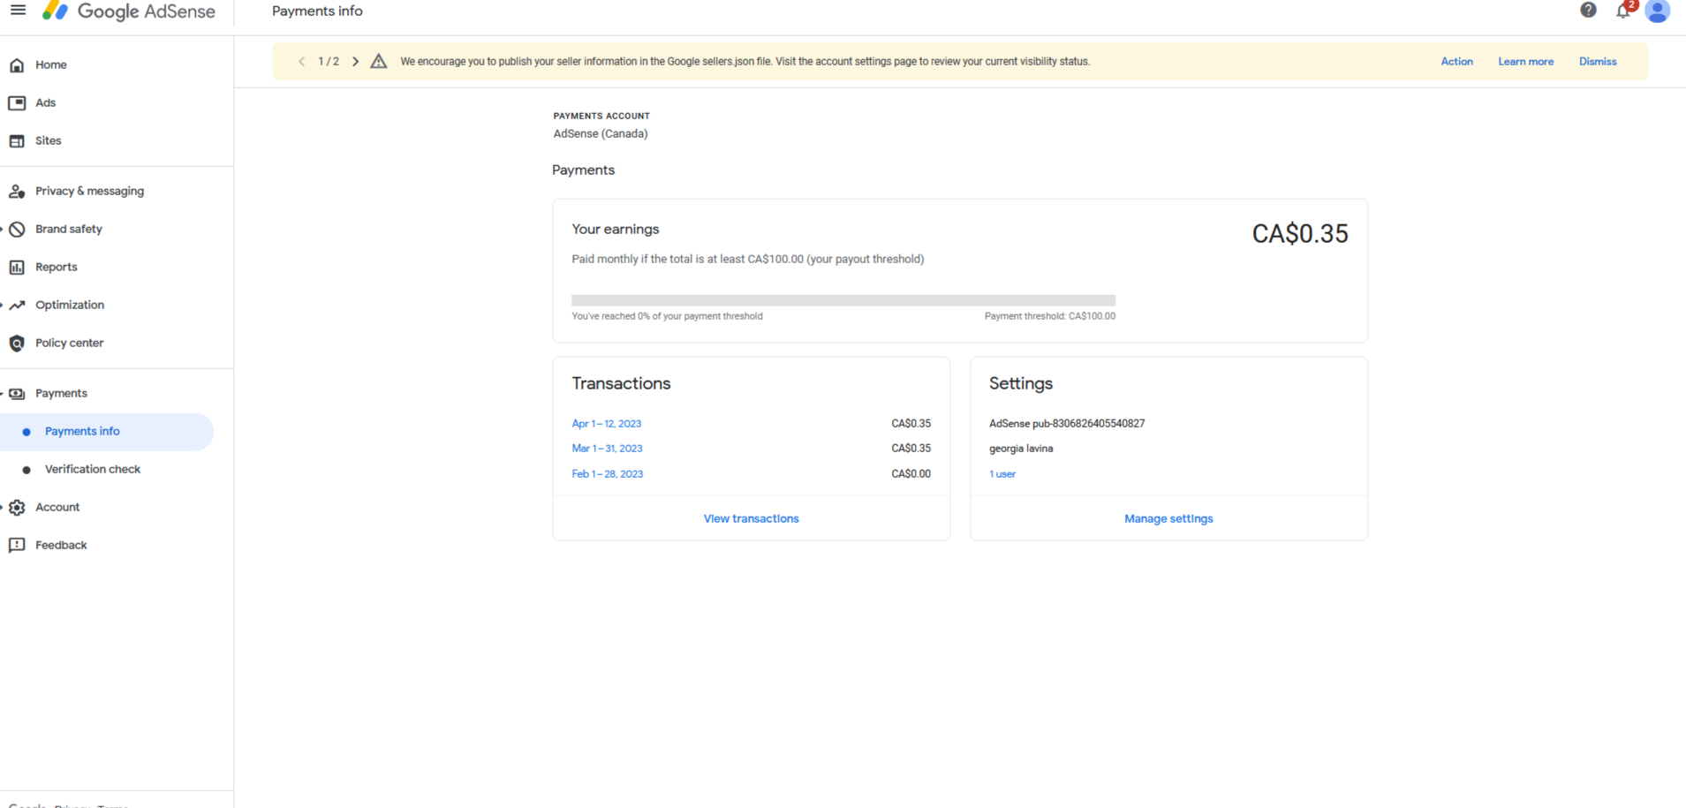The height and width of the screenshot is (808, 1686).
Task: Click the Payments money icon
Action: click(x=17, y=394)
